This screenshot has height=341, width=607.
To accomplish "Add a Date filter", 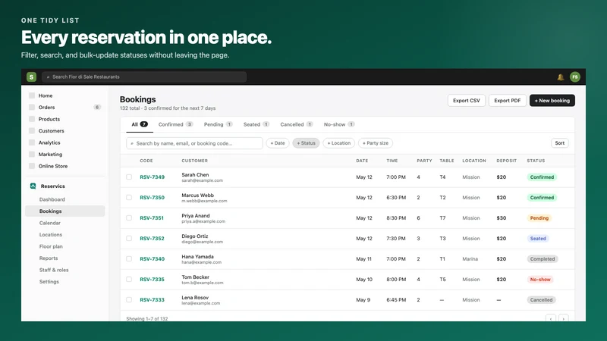I will pyautogui.click(x=278, y=143).
